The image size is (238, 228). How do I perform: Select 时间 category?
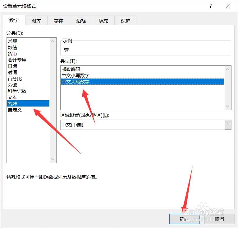(28, 73)
